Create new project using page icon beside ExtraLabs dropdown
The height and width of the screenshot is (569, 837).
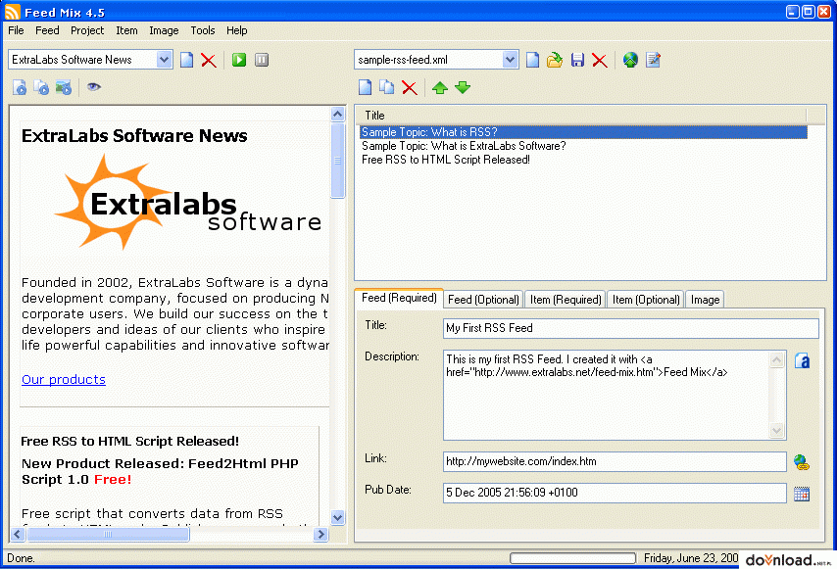coord(187,60)
